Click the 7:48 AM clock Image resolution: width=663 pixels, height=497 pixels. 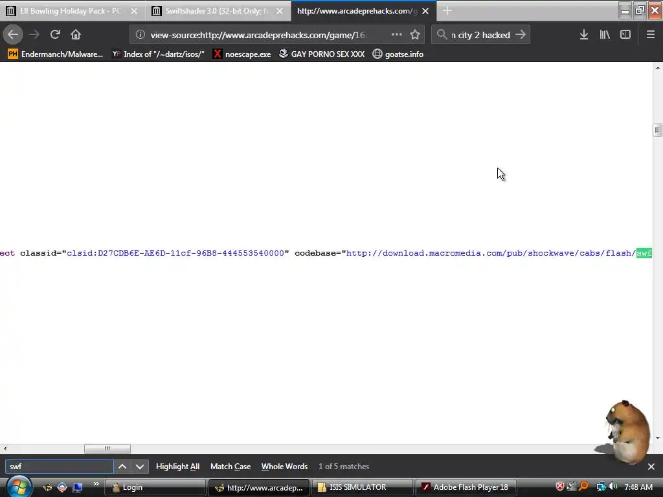click(638, 487)
